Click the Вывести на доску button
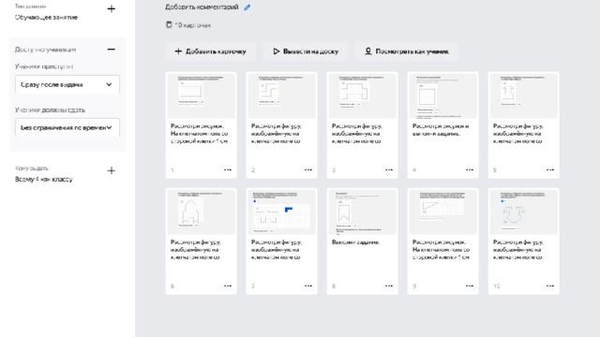This screenshot has height=337, width=600. (x=306, y=51)
